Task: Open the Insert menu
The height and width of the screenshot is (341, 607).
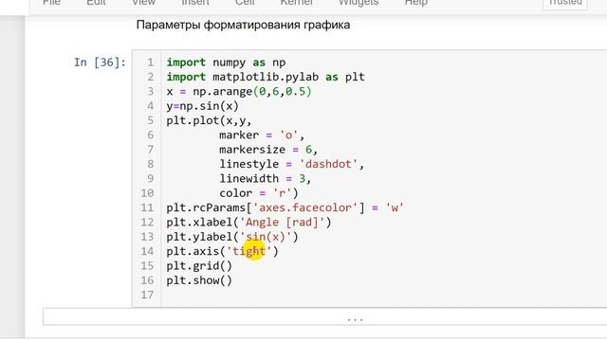Action: click(x=195, y=3)
